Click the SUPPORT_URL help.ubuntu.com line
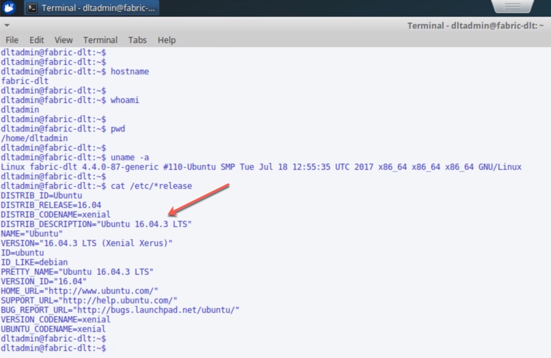The image size is (551, 358). (x=89, y=301)
